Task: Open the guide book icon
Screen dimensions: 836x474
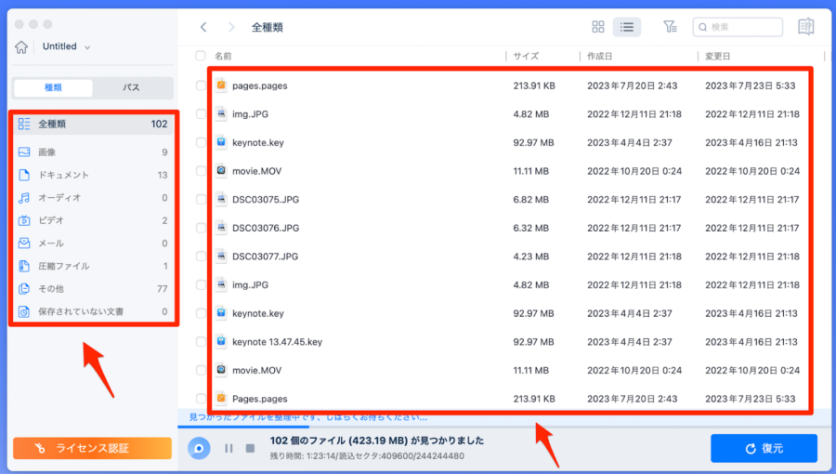Action: point(805,26)
